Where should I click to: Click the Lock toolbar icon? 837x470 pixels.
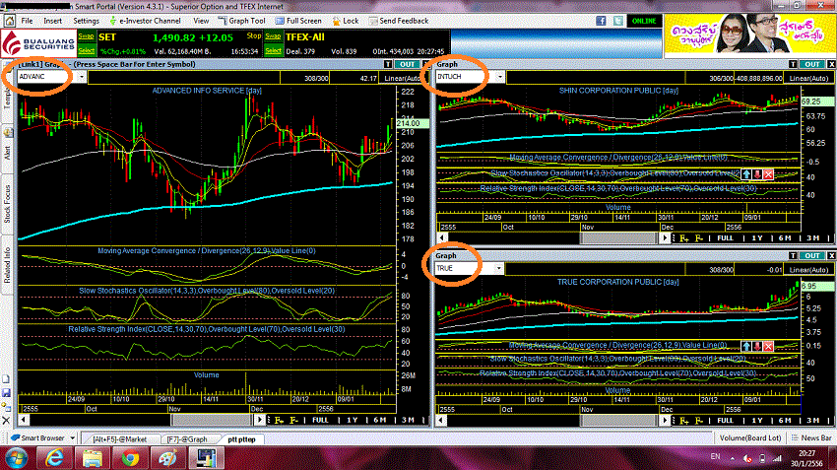tap(346, 21)
